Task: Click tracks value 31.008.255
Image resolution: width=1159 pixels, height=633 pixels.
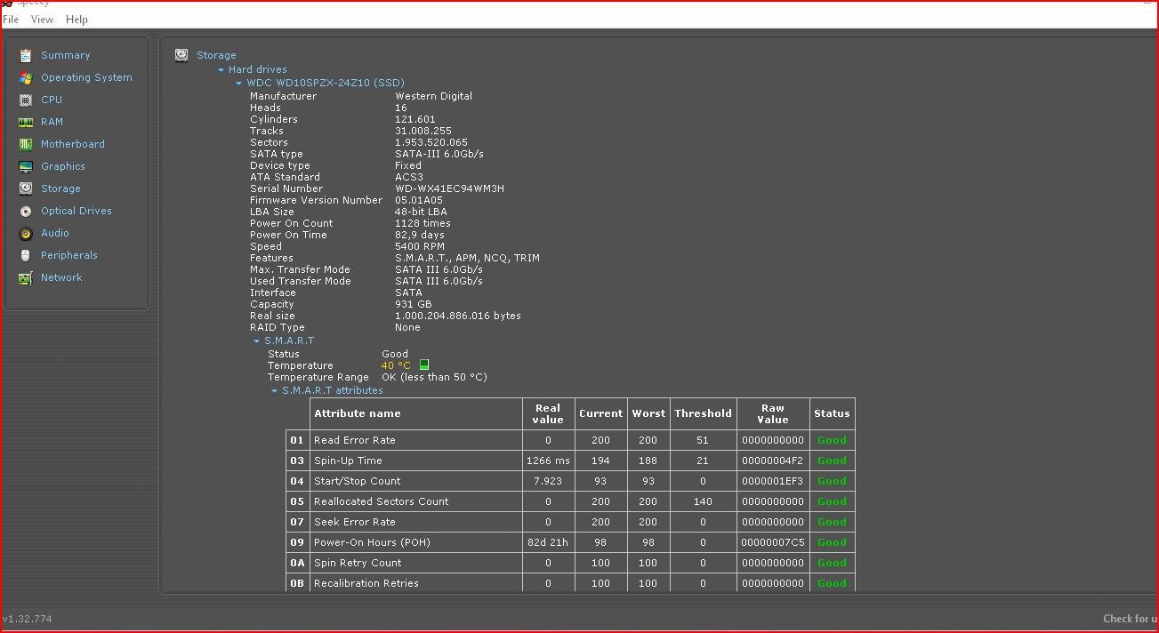Action: coord(423,131)
